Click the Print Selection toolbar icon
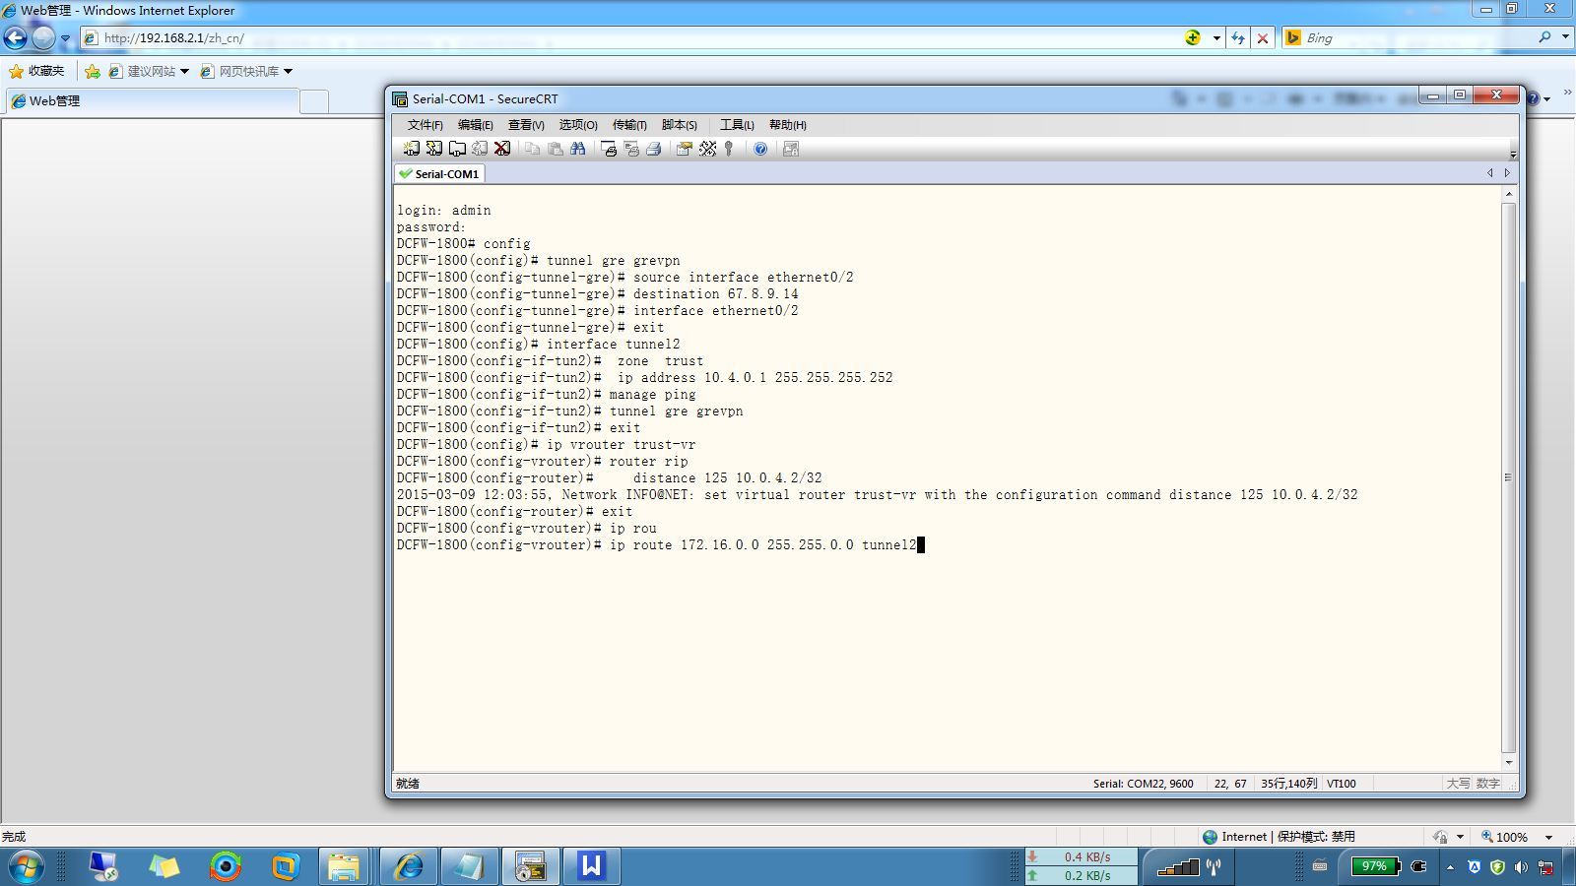 [631, 149]
